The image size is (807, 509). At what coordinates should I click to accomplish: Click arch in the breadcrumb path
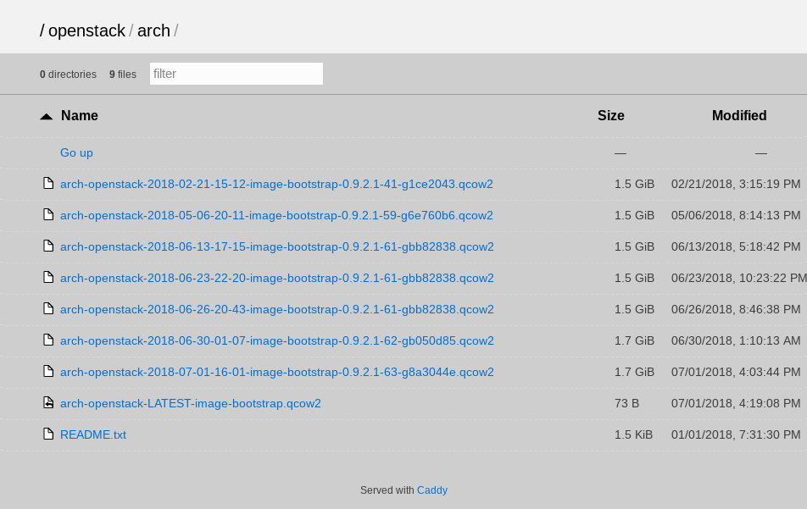pyautogui.click(x=153, y=30)
